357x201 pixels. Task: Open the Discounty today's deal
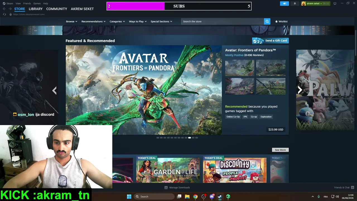tap(235, 169)
